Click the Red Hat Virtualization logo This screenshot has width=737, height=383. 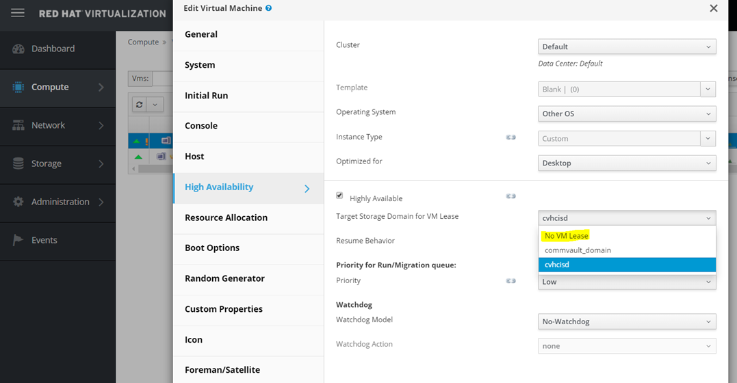103,14
